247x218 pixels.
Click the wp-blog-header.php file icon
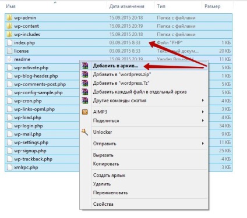[x=9, y=76]
